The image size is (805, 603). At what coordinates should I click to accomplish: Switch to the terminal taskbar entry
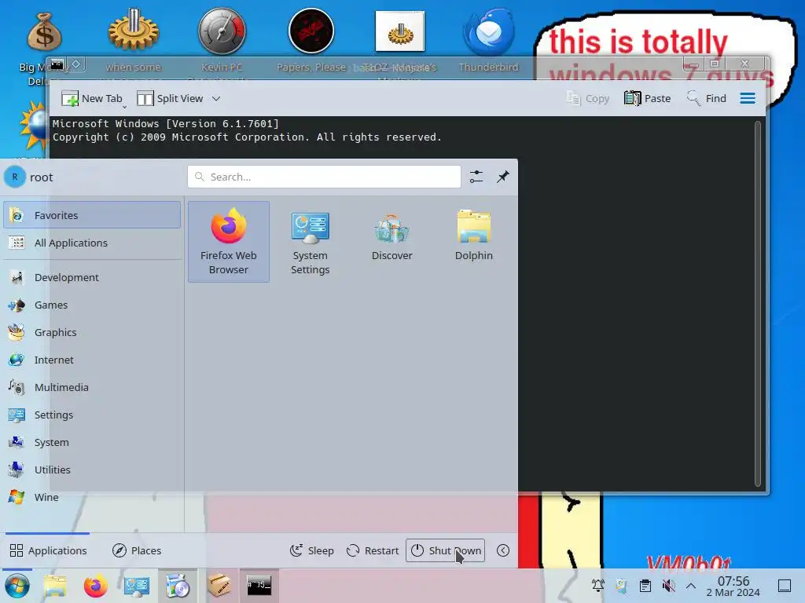[x=259, y=586]
